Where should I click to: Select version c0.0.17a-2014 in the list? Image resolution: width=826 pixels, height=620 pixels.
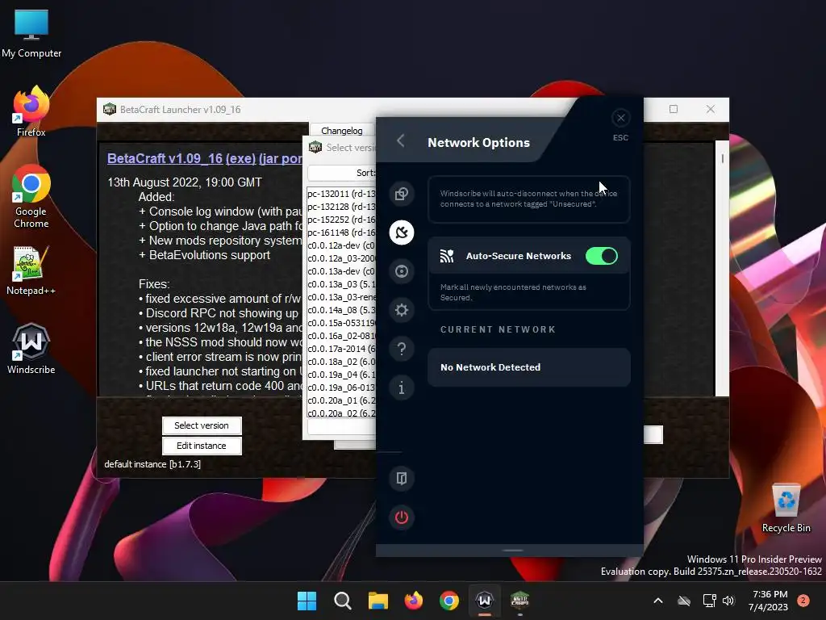pos(341,349)
